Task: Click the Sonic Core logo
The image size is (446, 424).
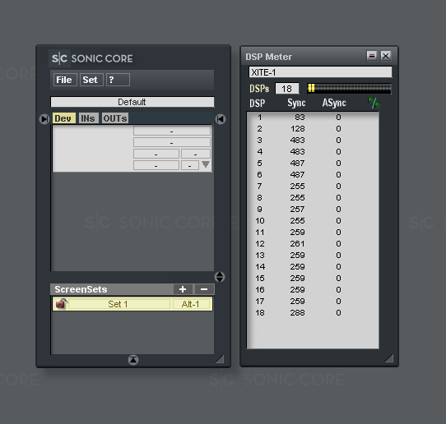Action: pos(91,58)
